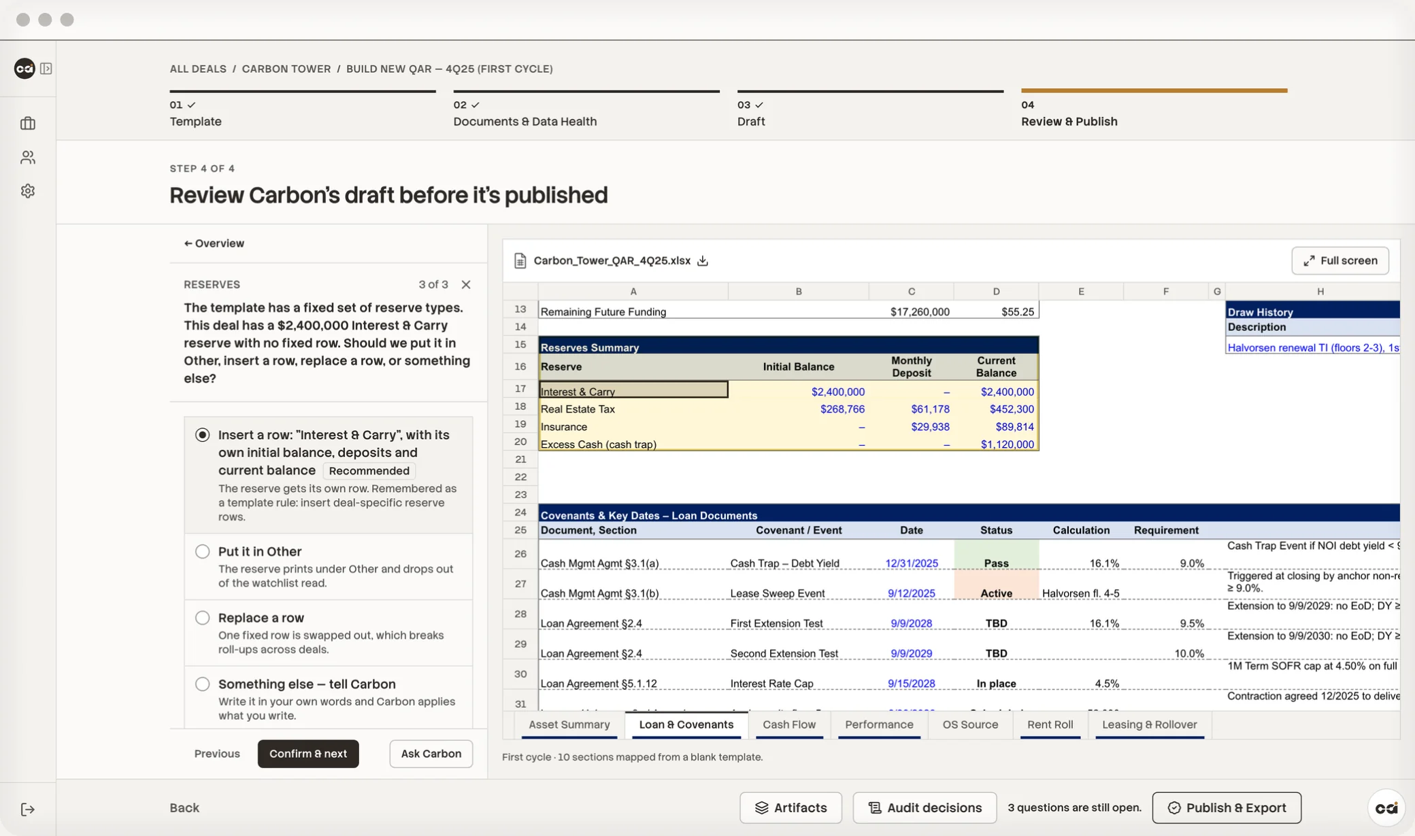Go to Previous question

(217, 754)
